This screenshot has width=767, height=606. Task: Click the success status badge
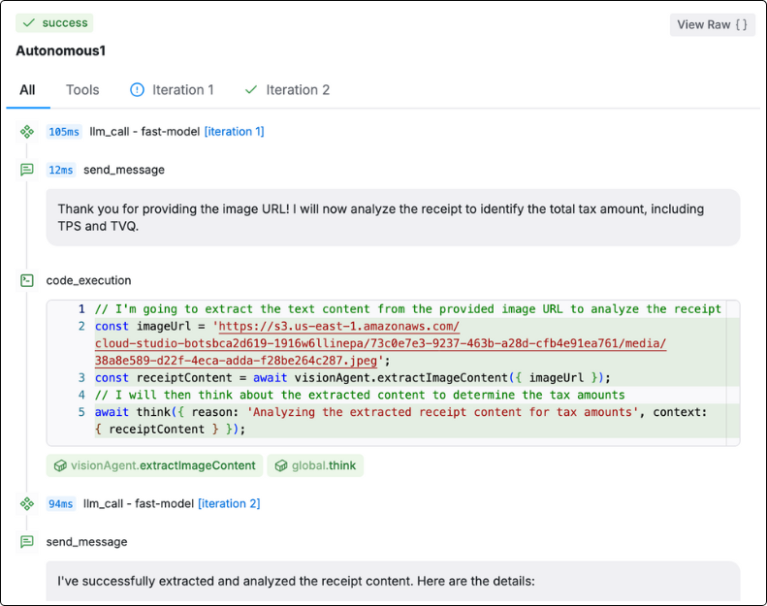[54, 23]
